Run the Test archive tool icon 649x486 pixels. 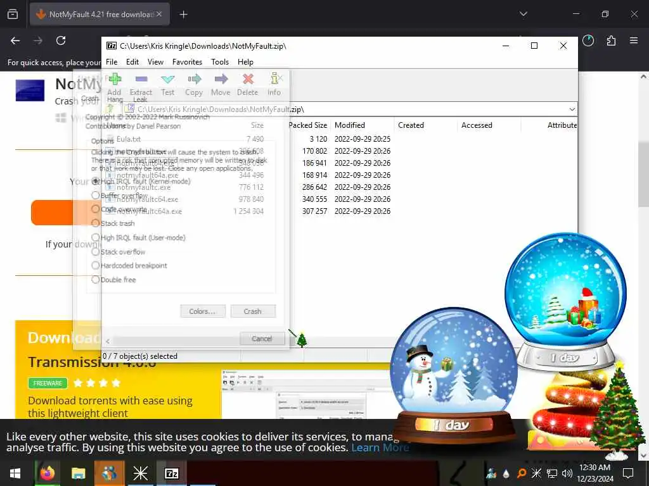tap(167, 78)
